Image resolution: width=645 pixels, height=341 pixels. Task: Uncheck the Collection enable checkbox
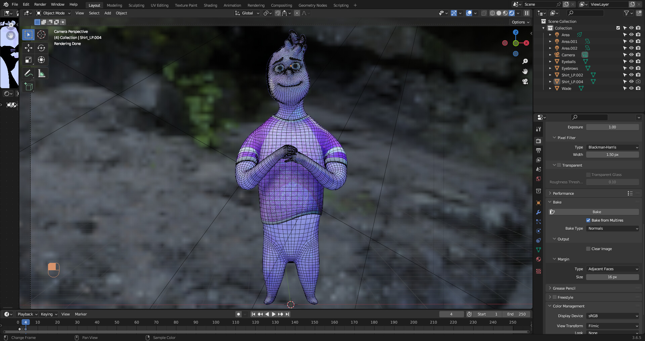[x=618, y=28]
